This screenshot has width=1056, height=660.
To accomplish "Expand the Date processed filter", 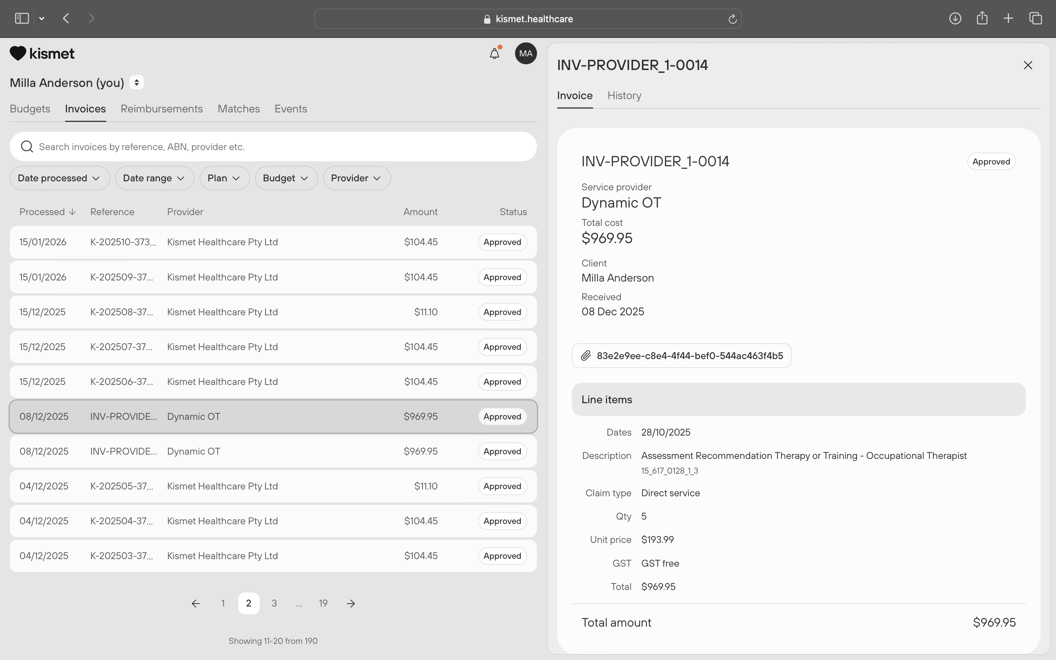I will coord(59,178).
